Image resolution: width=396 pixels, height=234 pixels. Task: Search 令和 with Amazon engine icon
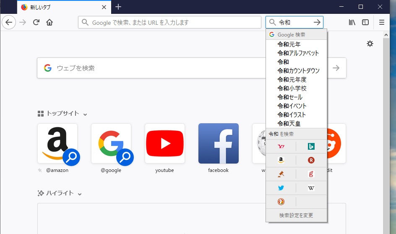[281, 160]
